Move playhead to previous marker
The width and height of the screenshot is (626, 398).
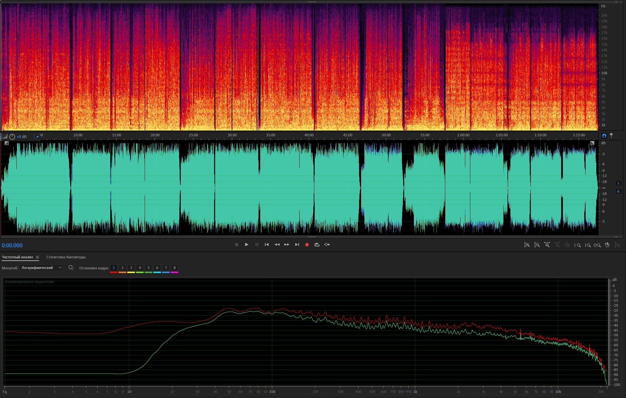click(267, 245)
